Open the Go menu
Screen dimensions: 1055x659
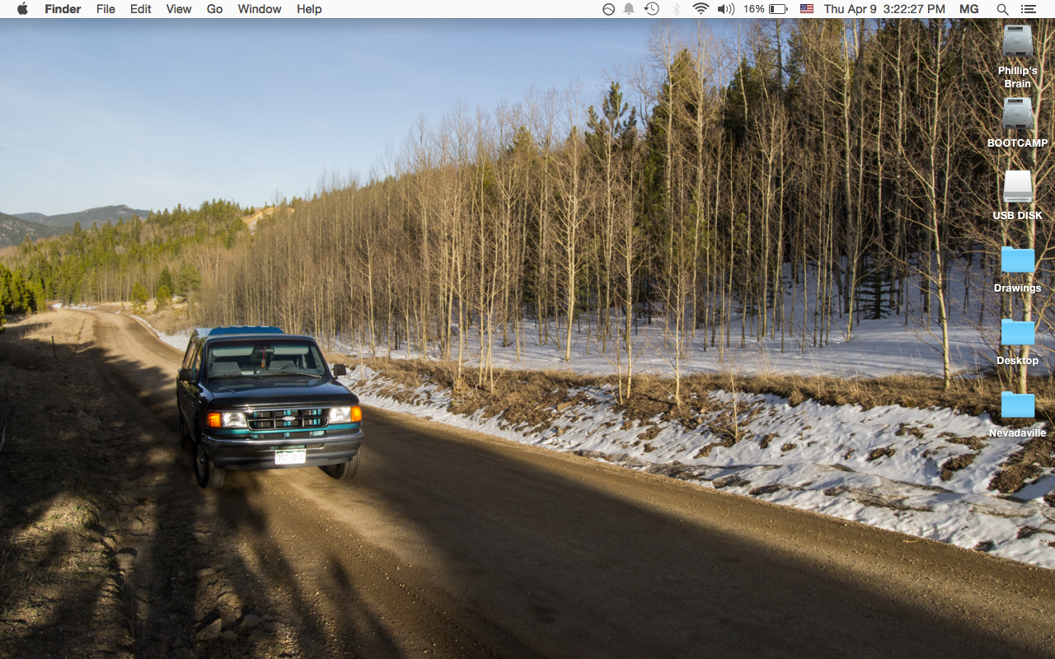215,9
